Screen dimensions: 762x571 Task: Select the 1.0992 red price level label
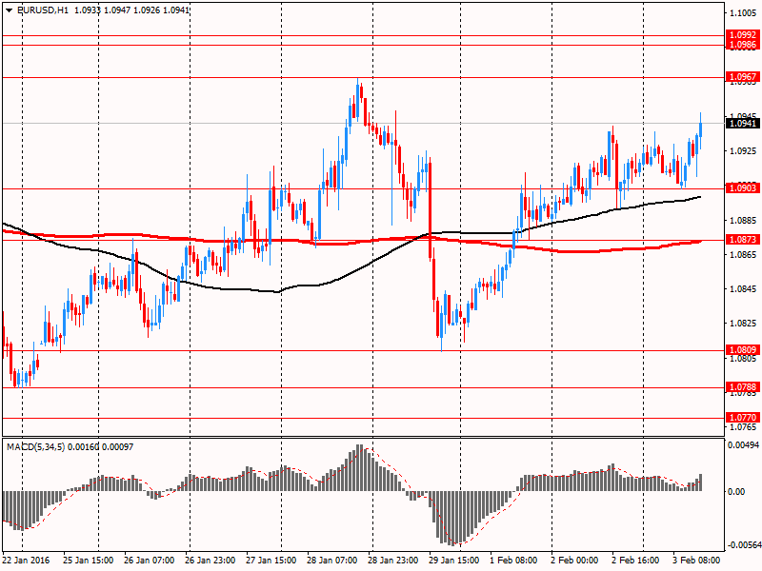[742, 35]
